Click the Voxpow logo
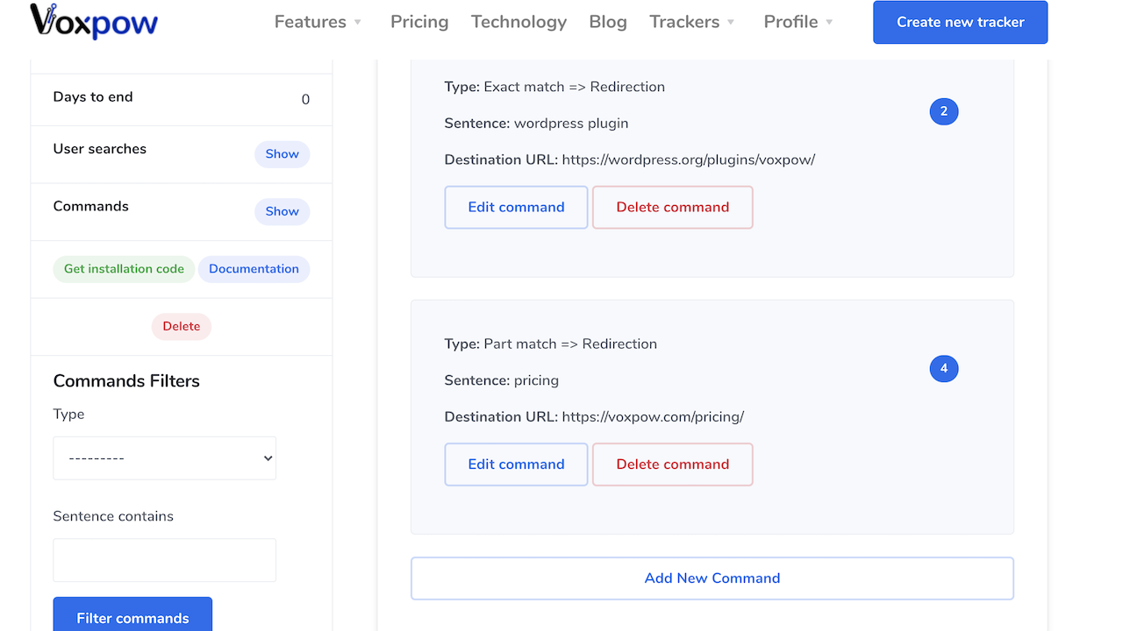 coord(94,22)
